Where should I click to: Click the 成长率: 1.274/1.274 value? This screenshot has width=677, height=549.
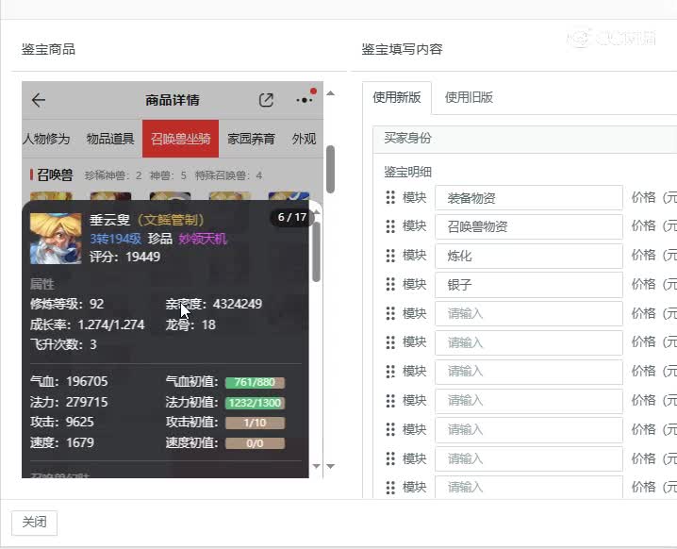[x=87, y=324]
